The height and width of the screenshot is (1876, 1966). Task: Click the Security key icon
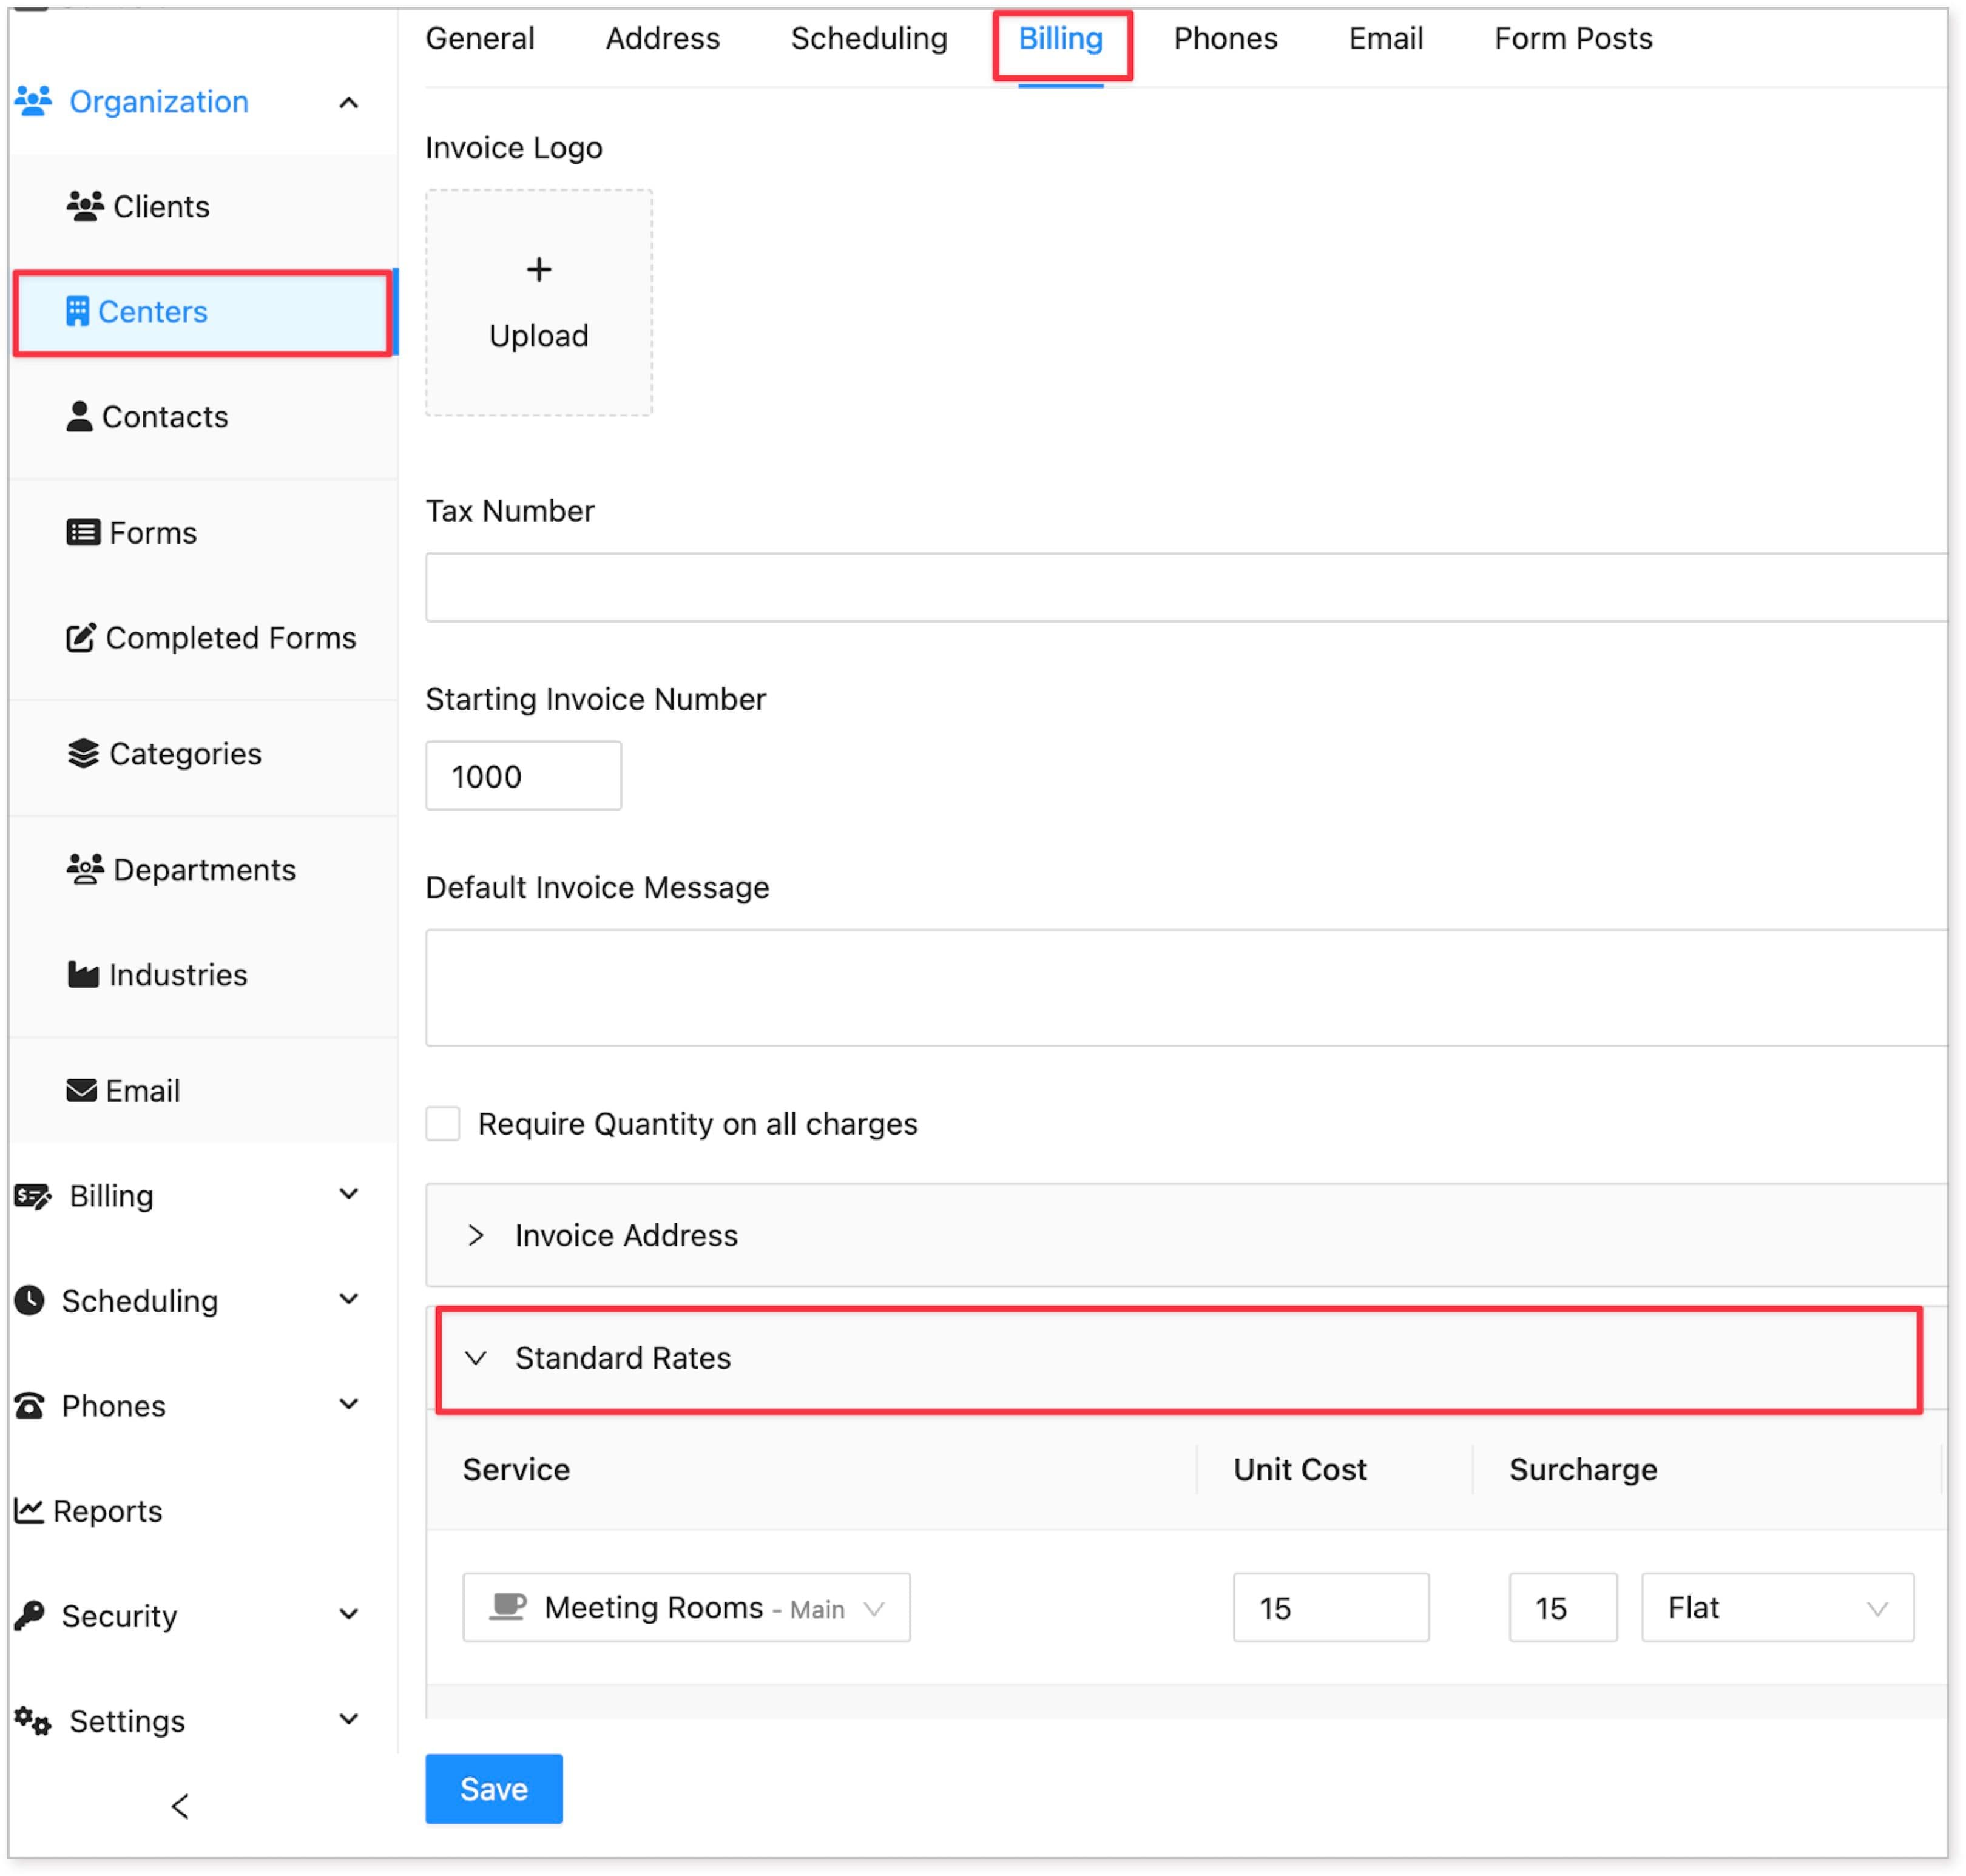pos(29,1615)
